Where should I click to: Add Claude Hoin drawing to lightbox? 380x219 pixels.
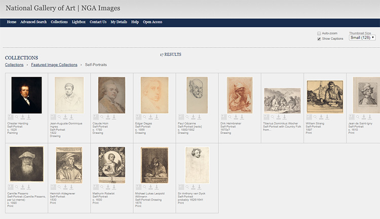pyautogui.click(x=96, y=117)
